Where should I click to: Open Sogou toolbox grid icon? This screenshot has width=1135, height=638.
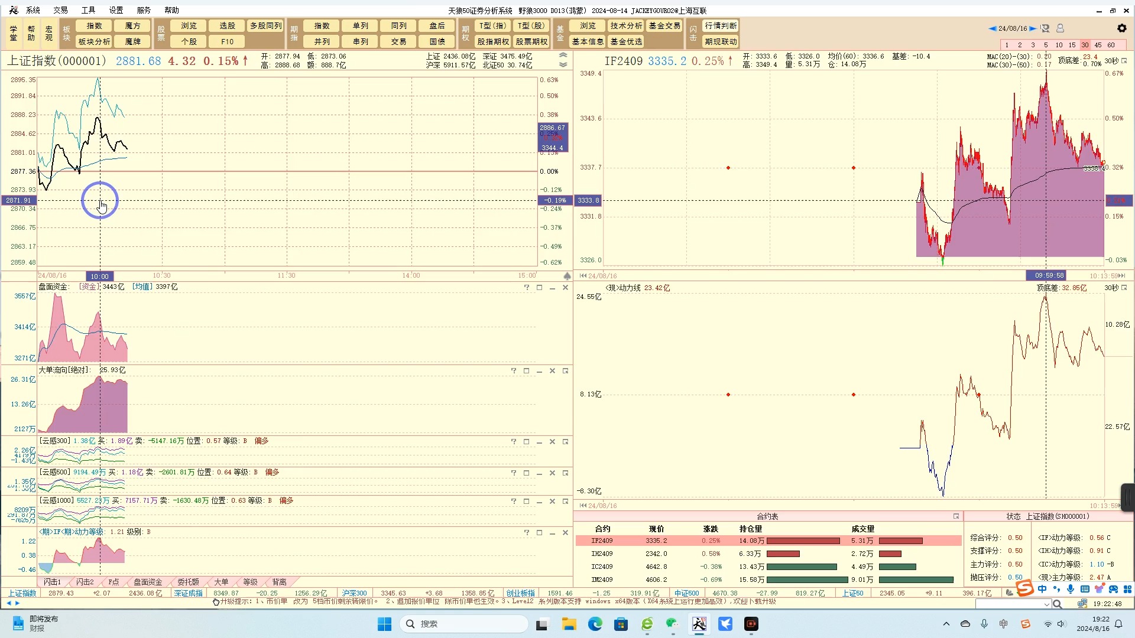click(x=1127, y=589)
